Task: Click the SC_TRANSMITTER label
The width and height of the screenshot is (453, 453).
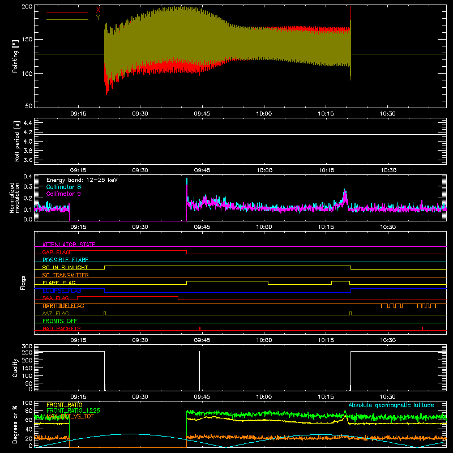Action: click(x=66, y=275)
